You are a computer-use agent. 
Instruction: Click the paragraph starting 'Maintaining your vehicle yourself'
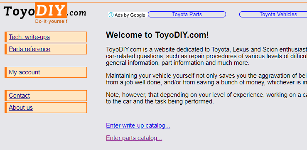(x=206, y=79)
